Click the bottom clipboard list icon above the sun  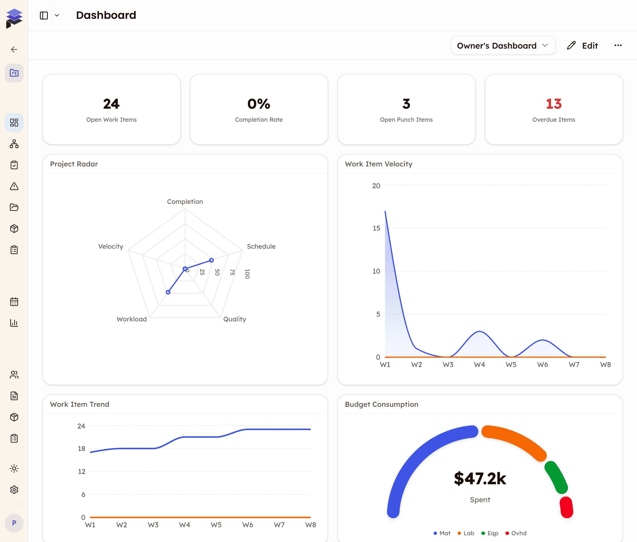pos(14,438)
